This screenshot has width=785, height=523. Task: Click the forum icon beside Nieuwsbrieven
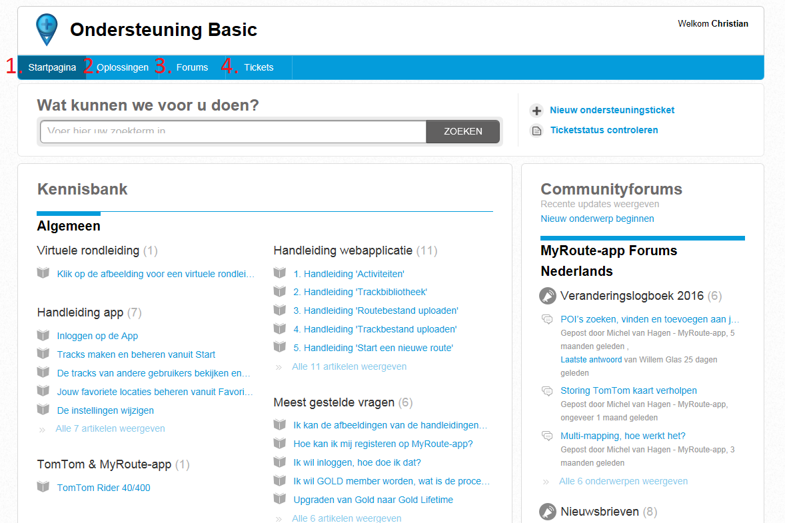coord(548,512)
